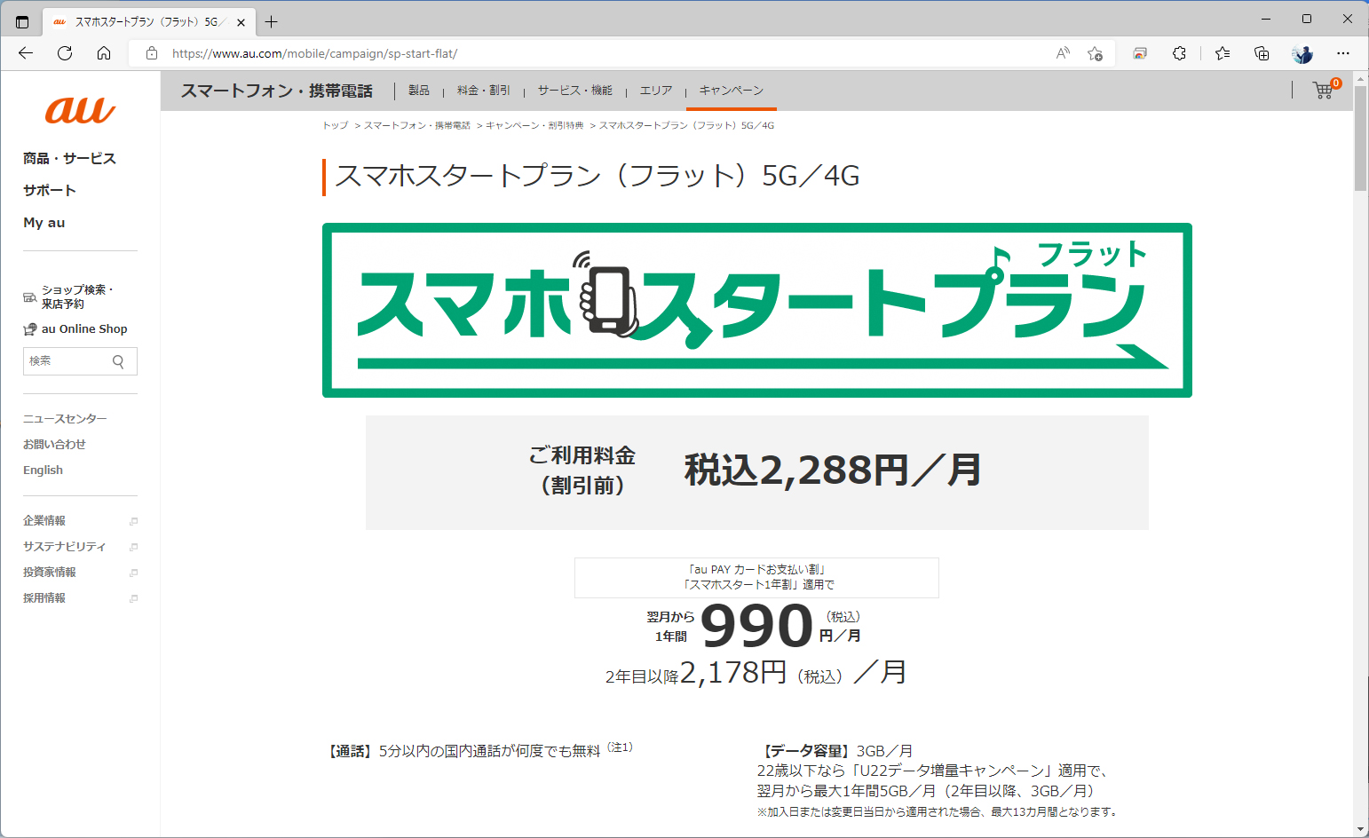Open 企業情報 link

[44, 521]
